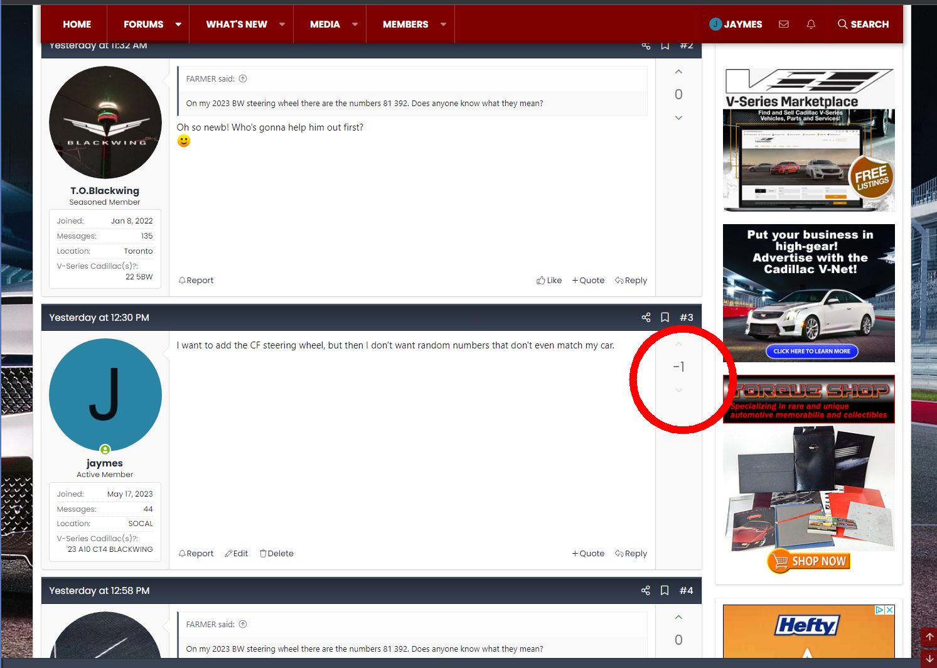Open the Media menu item

click(x=324, y=24)
